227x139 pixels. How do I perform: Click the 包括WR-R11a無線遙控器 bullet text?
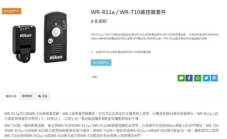pyautogui.click(x=123, y=52)
